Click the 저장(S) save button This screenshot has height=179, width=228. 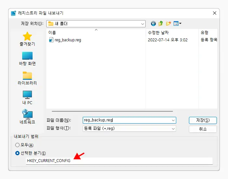click(203, 120)
